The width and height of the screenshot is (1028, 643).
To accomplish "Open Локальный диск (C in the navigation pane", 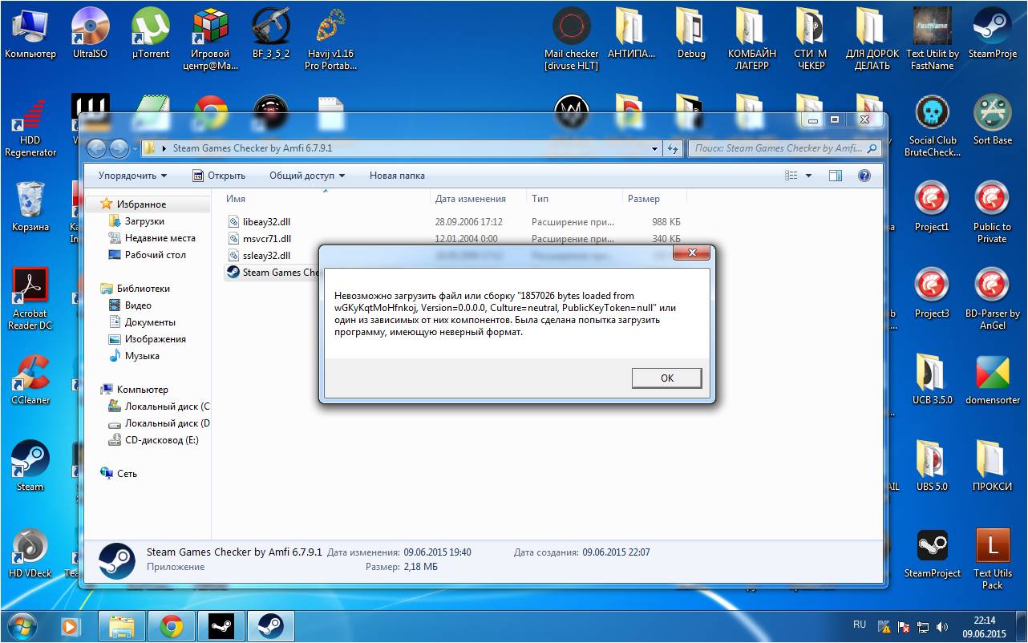I will [x=167, y=406].
